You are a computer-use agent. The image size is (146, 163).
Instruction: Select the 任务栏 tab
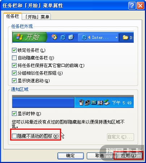click(x=13, y=16)
